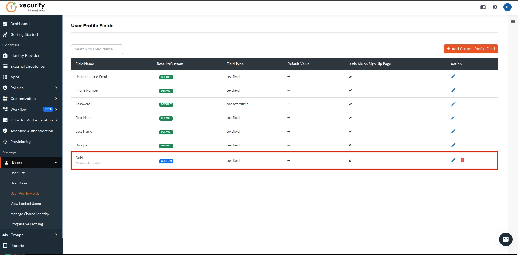This screenshot has height=255, width=518.
Task: Click the edit pencil for the Guid field
Action: [x=453, y=160]
